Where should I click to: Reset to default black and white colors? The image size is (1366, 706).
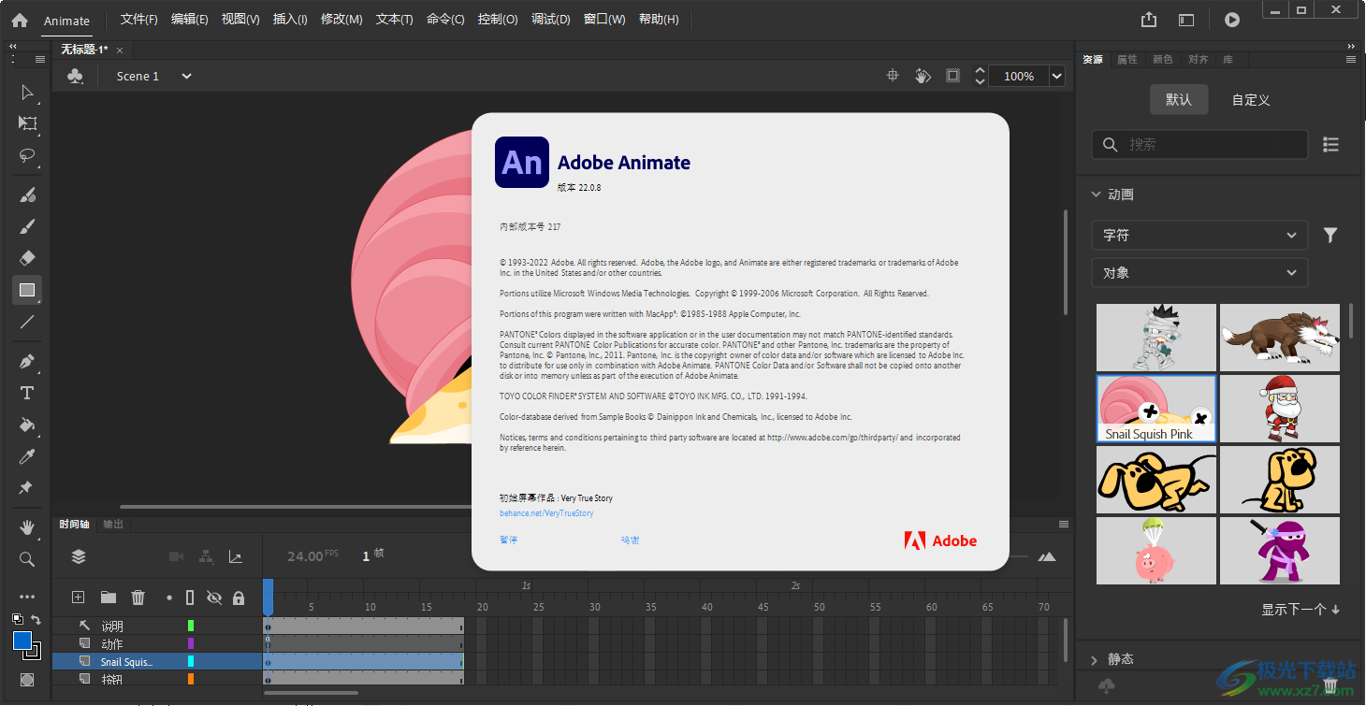coord(18,619)
